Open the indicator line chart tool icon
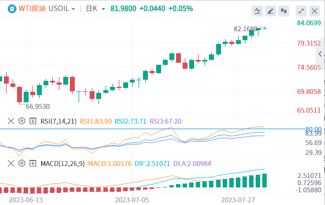This screenshot has width=325, height=205. [257, 11]
